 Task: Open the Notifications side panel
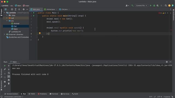(174, 15)
